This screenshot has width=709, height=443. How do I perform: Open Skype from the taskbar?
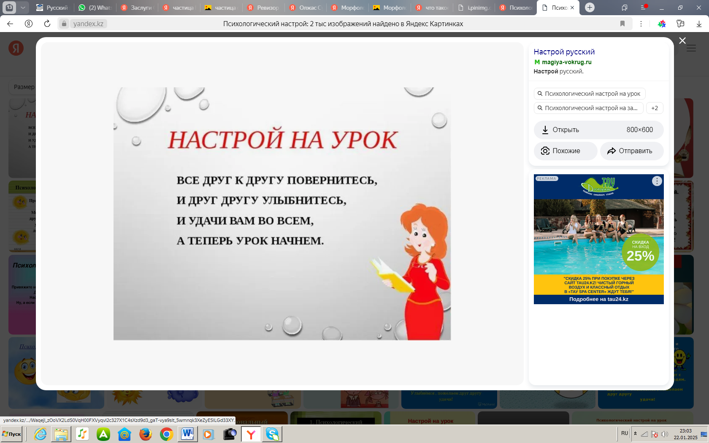click(272, 434)
